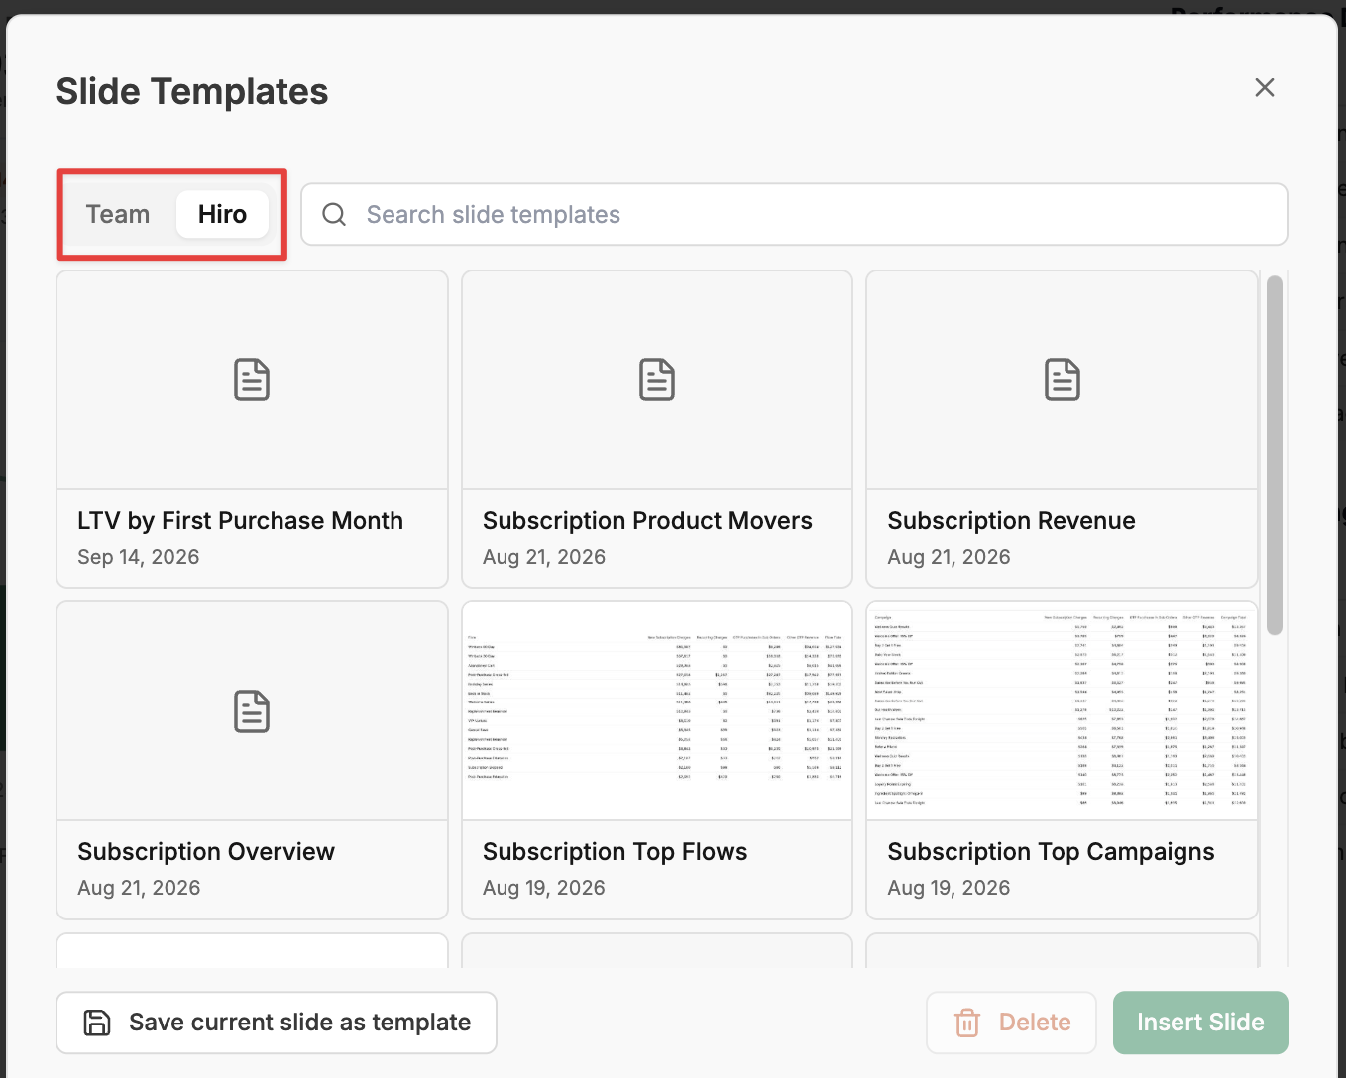Click the Sep 14, 2026 date
The image size is (1346, 1078).
coord(139,557)
